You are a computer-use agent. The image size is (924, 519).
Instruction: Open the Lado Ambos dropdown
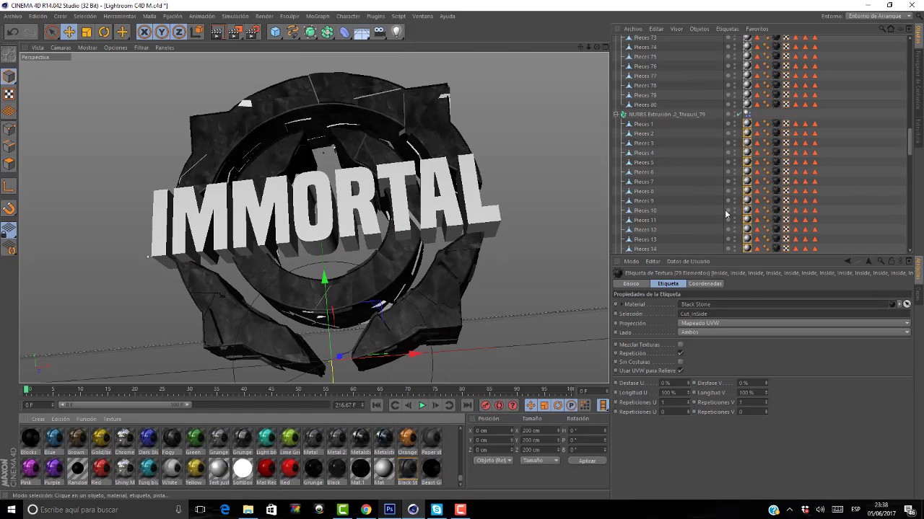click(x=794, y=332)
